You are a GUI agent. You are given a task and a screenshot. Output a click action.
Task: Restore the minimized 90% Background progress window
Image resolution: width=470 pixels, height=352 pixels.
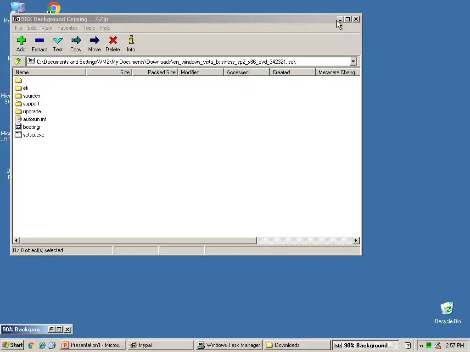pos(51,329)
